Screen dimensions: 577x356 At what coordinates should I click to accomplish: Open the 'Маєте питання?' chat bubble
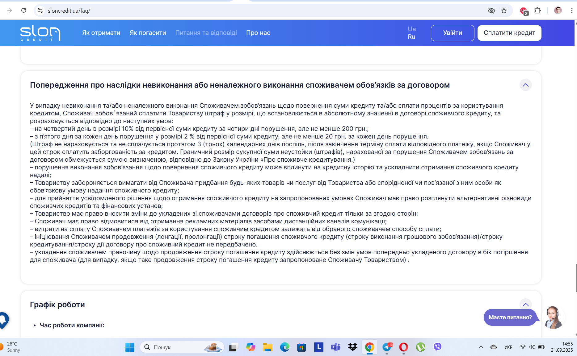pyautogui.click(x=510, y=317)
